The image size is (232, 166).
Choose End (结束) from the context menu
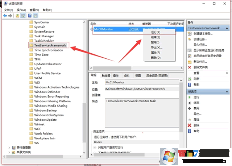[159, 37]
